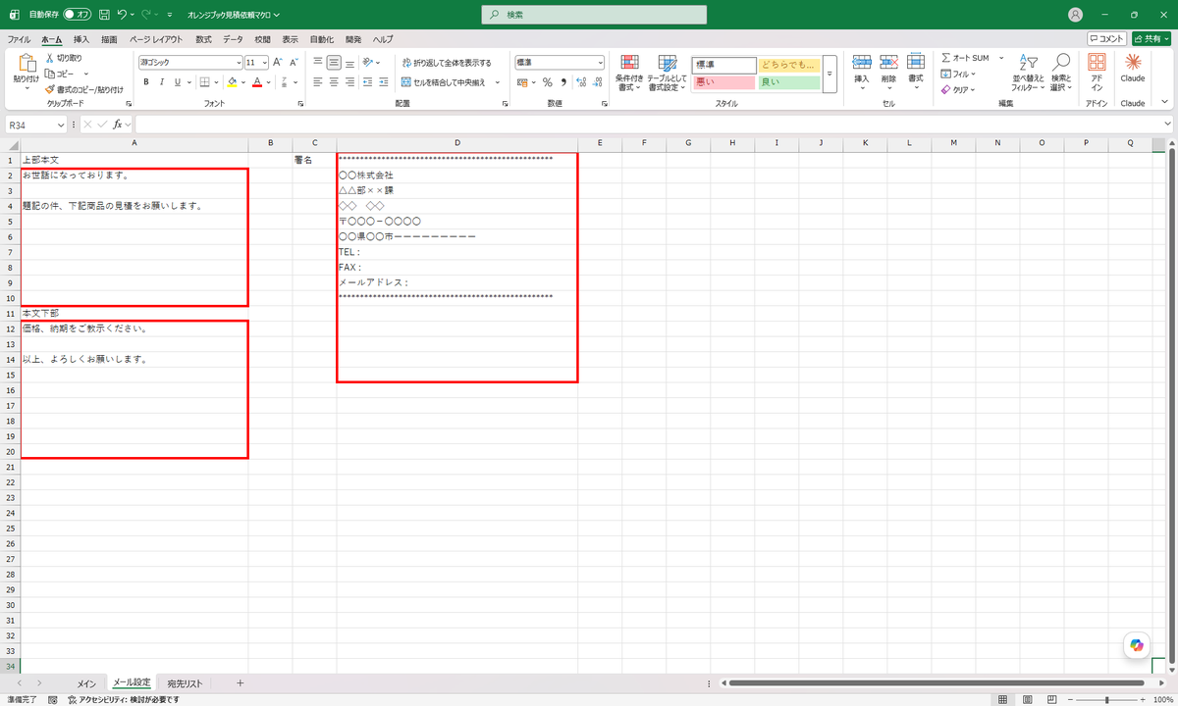
Task: Open the AutoSum (オート SUM) dropdown arrow
Action: [x=1001, y=58]
